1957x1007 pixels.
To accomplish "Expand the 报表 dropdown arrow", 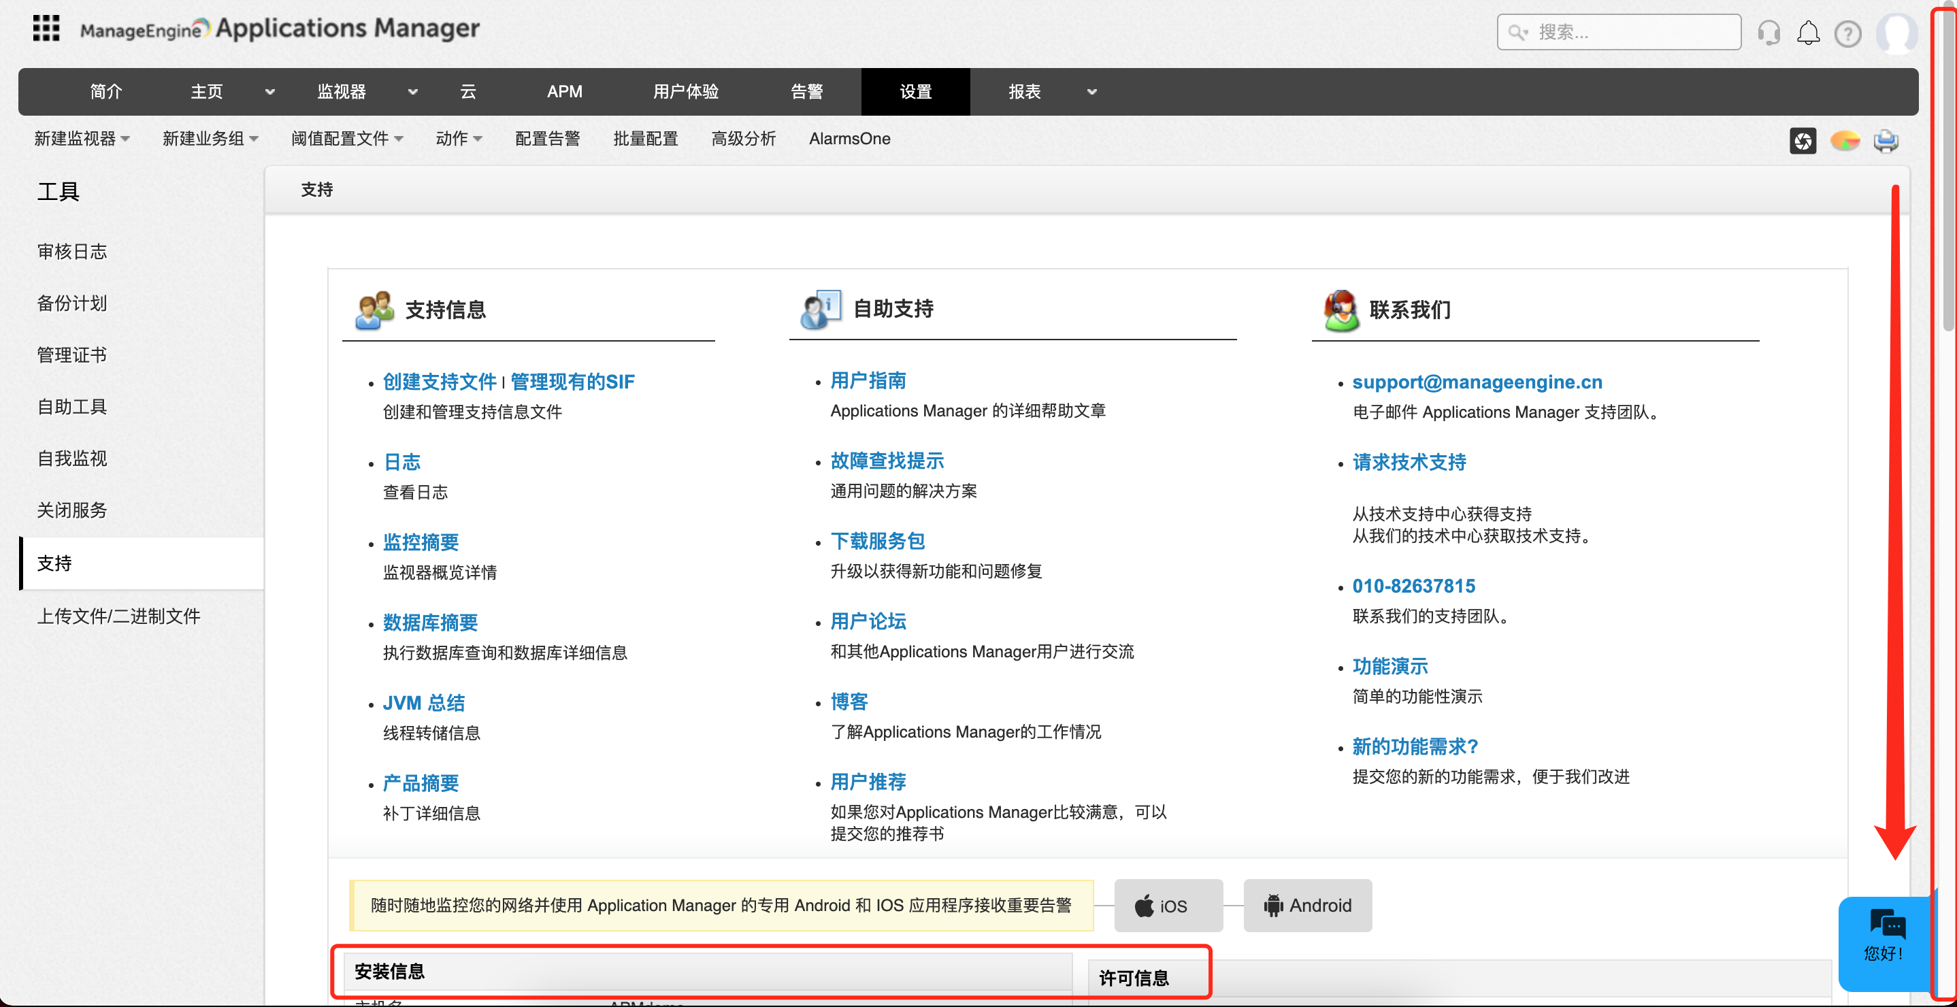I will pyautogui.click(x=1091, y=92).
